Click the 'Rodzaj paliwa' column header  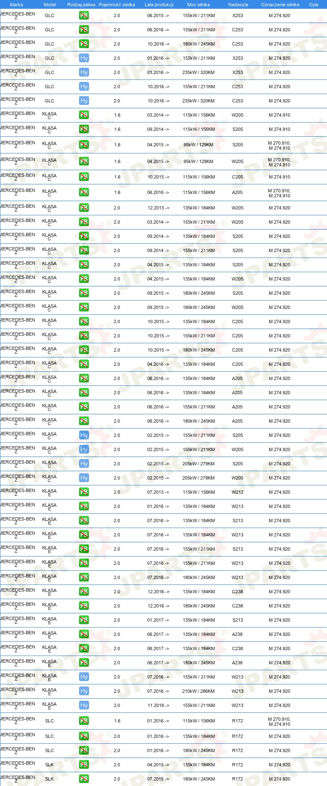81,5
